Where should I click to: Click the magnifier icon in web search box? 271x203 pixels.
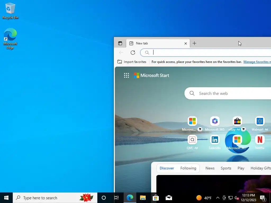click(192, 93)
